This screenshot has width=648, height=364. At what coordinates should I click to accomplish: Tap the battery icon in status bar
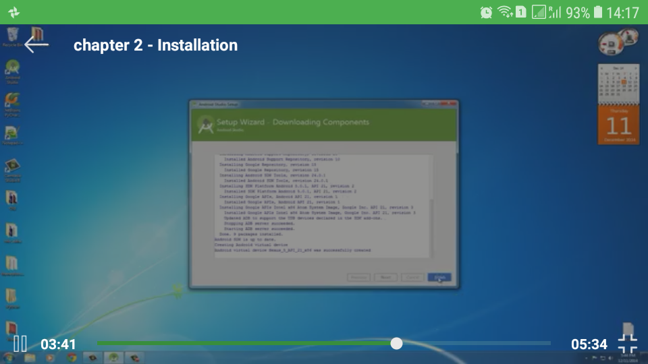pyautogui.click(x=598, y=12)
